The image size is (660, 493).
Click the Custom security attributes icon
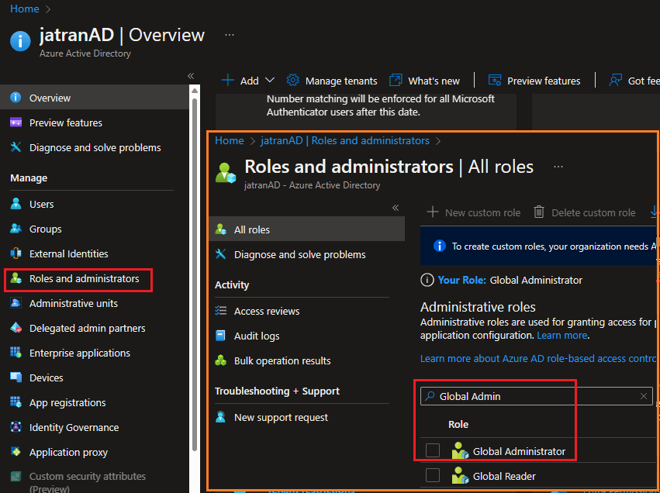coord(16,477)
